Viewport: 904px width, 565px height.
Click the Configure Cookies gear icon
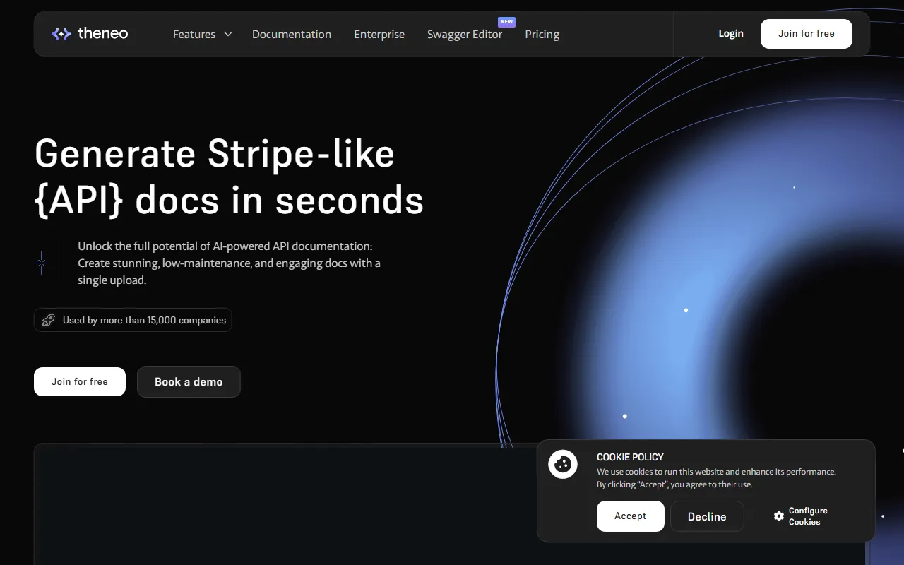[x=778, y=516]
